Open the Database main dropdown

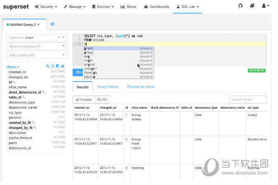click(x=63, y=37)
